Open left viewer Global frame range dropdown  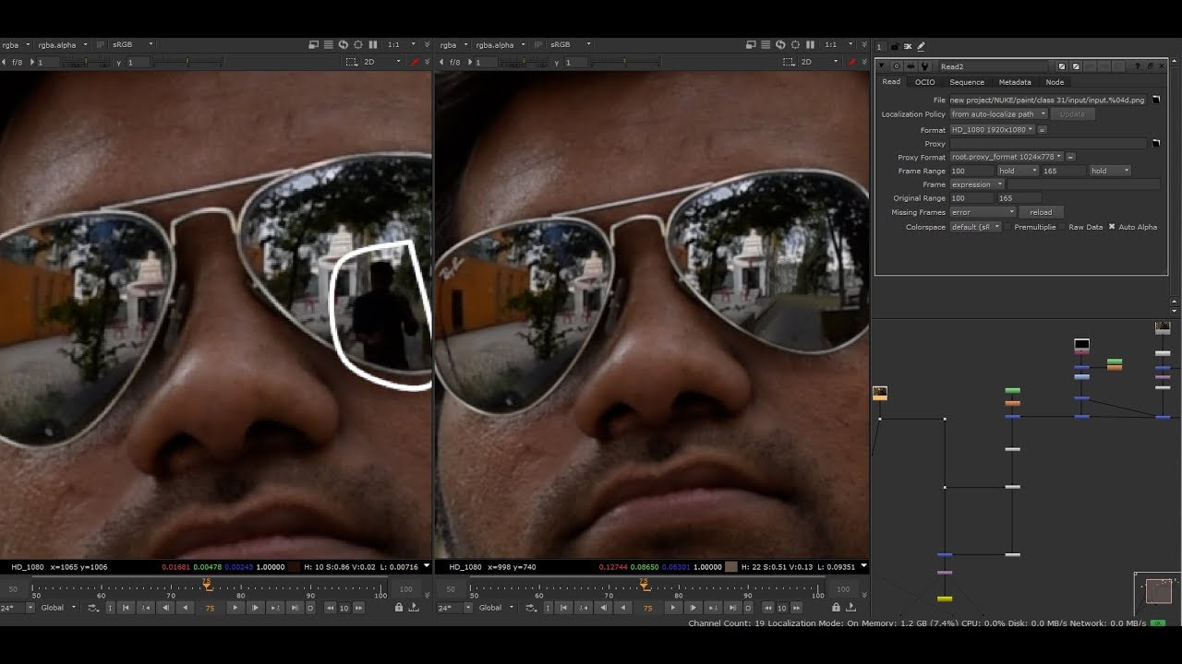[59, 608]
